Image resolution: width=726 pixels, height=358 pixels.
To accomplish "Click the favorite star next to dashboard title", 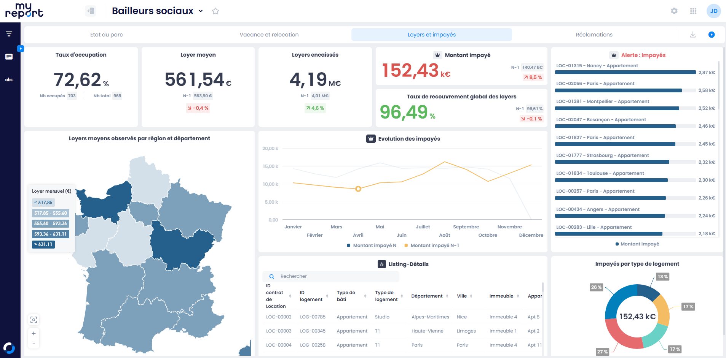I will coord(215,11).
